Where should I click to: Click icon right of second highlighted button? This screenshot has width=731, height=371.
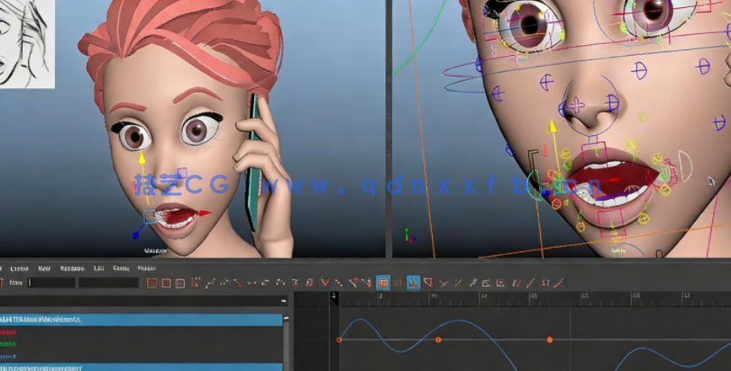428,283
